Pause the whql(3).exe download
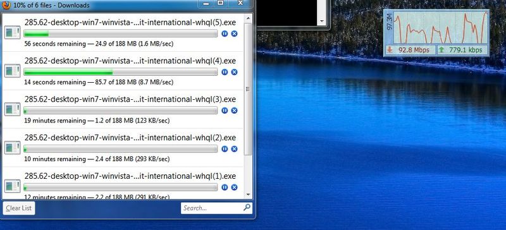This screenshot has width=506, height=230. (x=225, y=111)
